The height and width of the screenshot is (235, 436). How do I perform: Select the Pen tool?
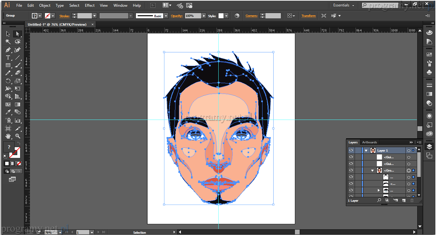tap(8, 50)
